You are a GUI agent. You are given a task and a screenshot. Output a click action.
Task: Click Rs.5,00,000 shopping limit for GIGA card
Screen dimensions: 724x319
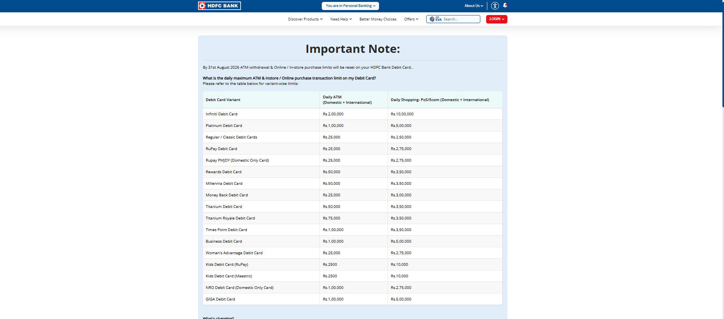[x=401, y=299]
